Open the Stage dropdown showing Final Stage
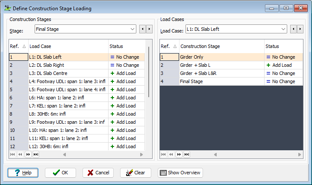 tap(85, 29)
